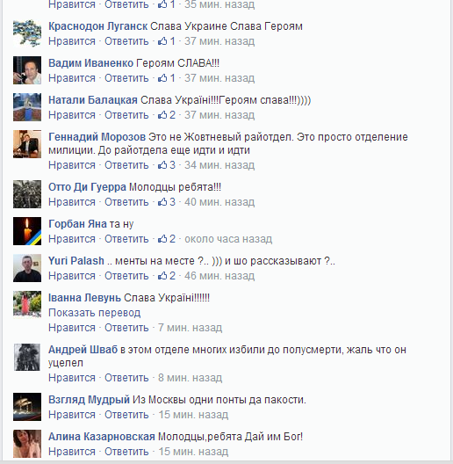
Task: Like Іванна Левунь's comment via Нравится
Action: click(72, 328)
